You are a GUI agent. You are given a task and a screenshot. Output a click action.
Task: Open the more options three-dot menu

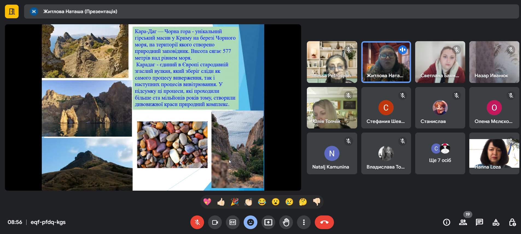click(x=304, y=222)
